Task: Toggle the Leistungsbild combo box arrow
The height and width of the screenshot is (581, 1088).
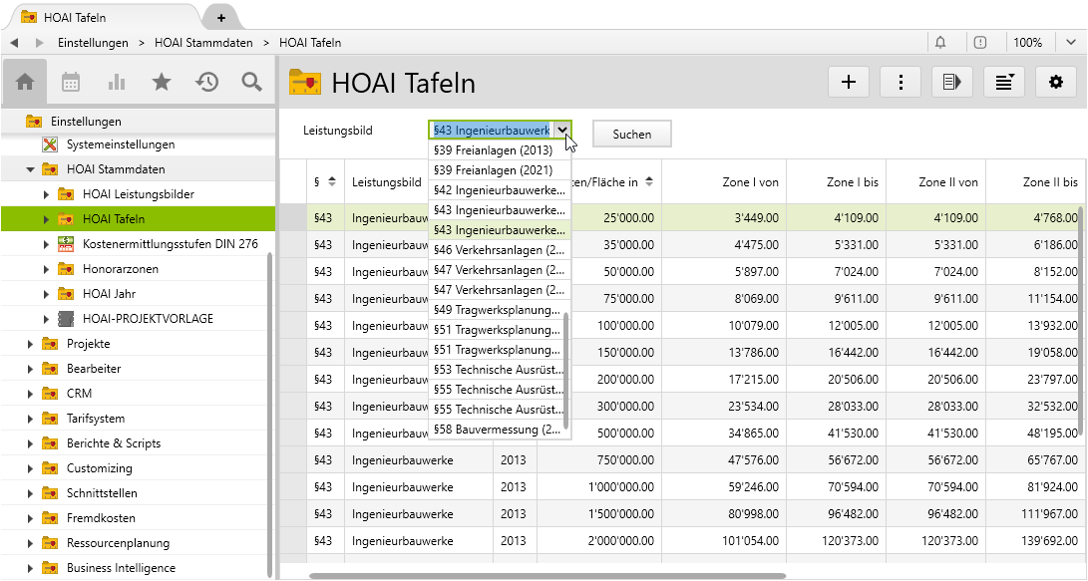Action: 562,131
